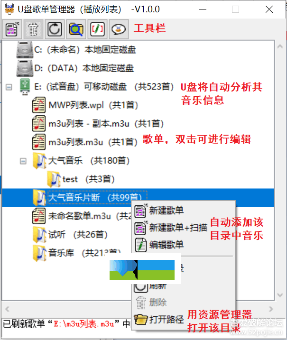The image size is (287, 340).
Task: Choose 打开路径 from context menu
Action: click(166, 320)
